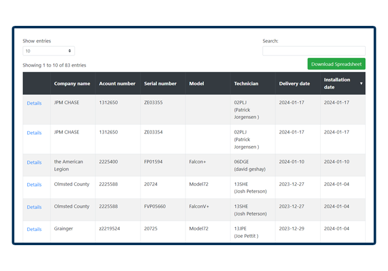Image resolution: width=388 pixels, height=271 pixels.
Task: Sort by Company name column header
Action: [72, 84]
